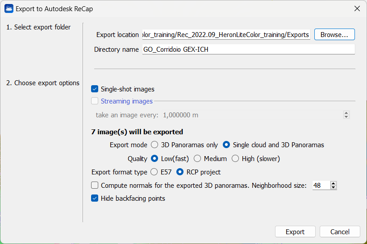
Task: Enable the Streaming images checkbox
Action: (95, 101)
